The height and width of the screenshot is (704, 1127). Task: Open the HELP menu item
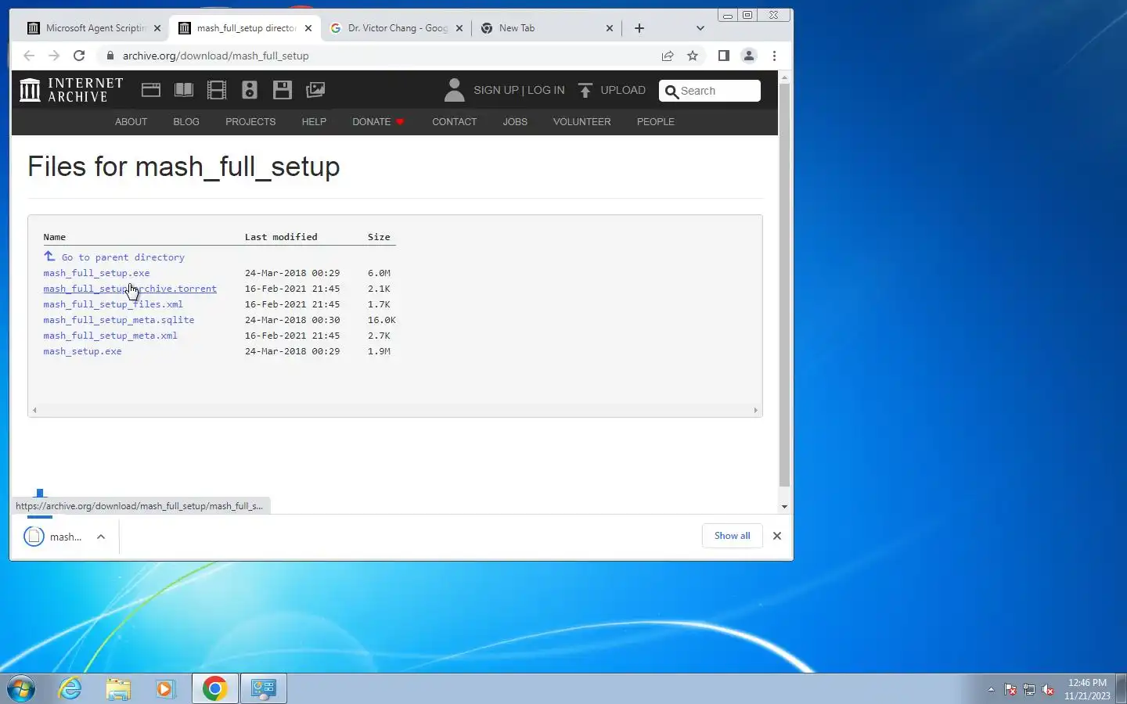[x=314, y=122]
